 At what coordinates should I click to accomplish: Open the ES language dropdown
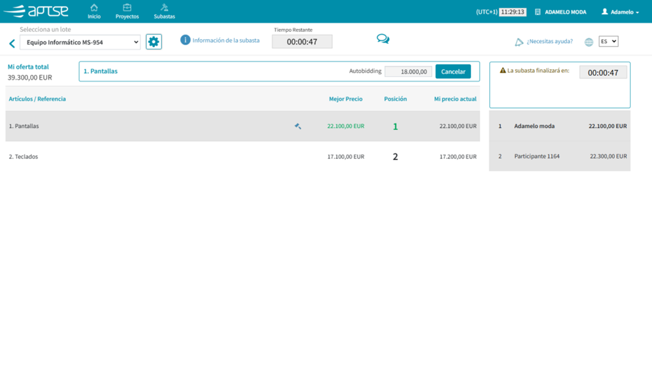[x=608, y=41]
